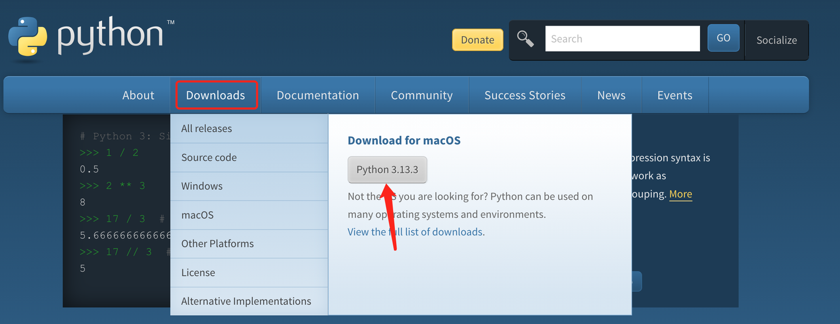840x324 pixels.
Task: Click the Python logo icon
Action: tap(28, 38)
